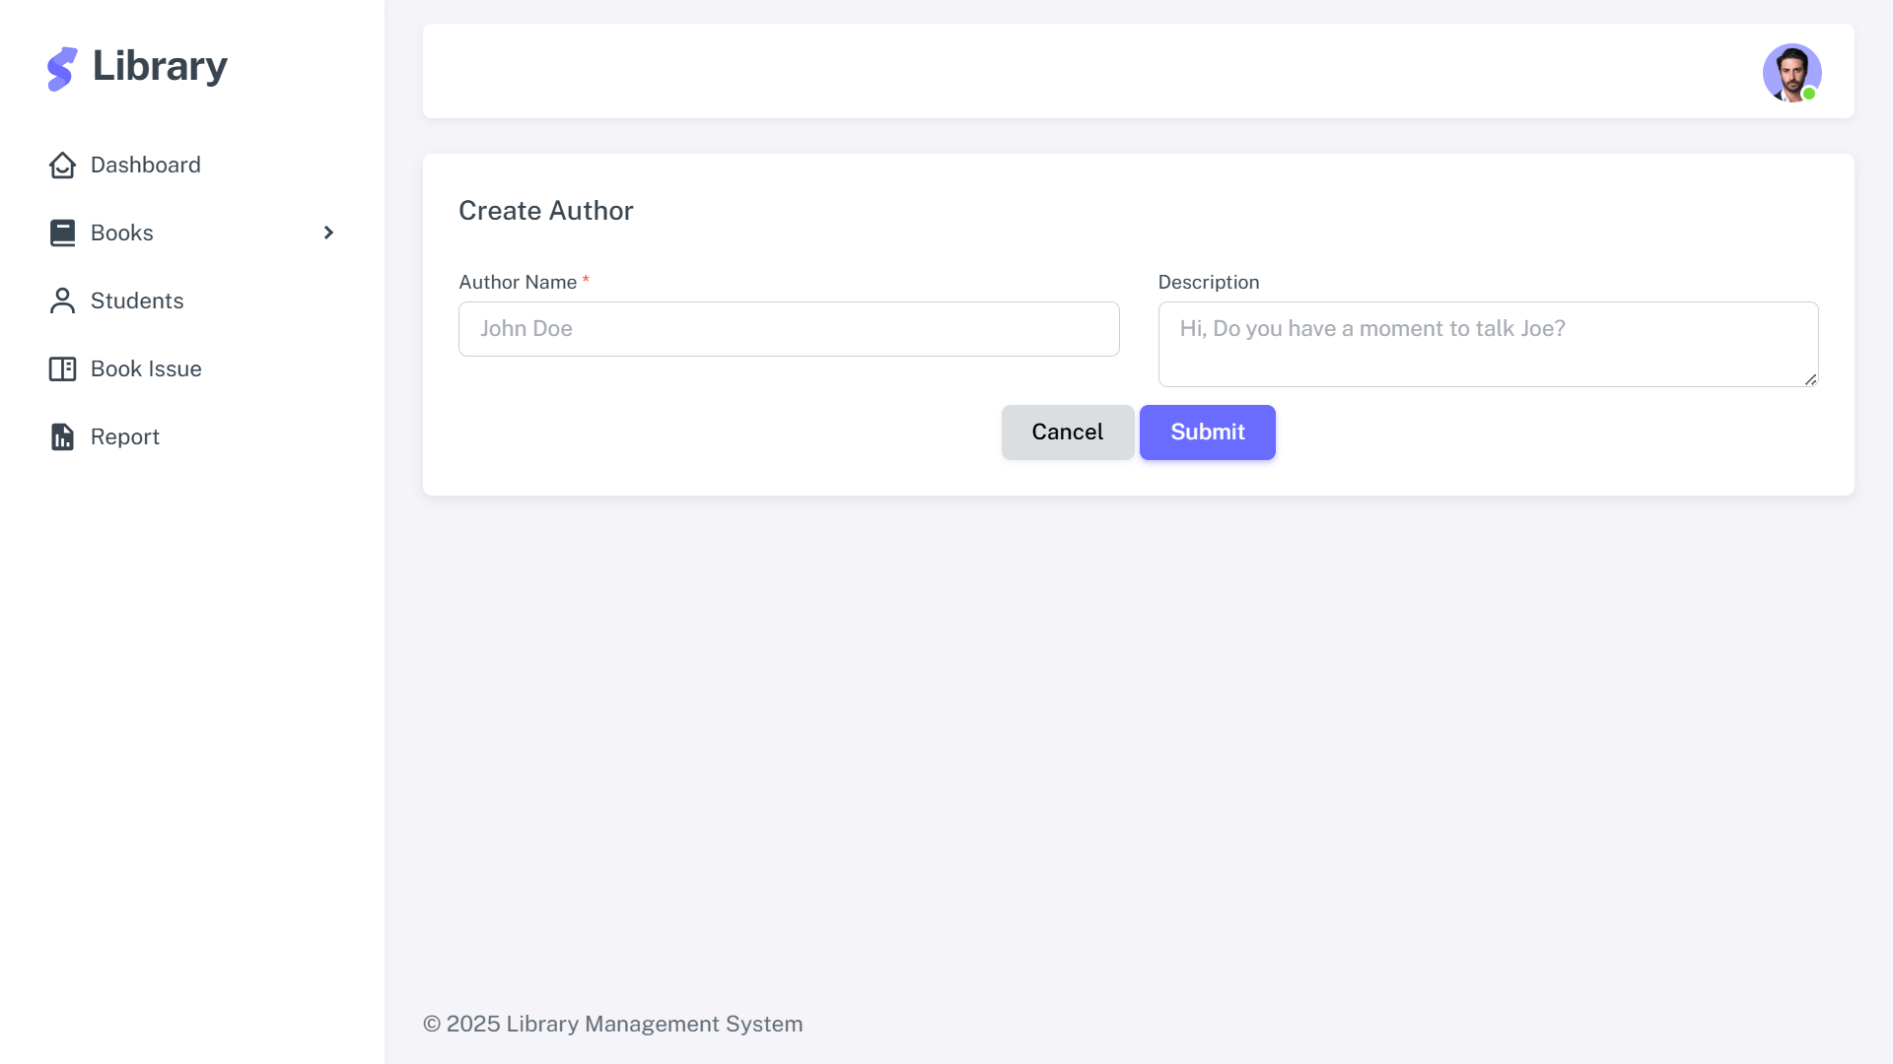Click the Dashboard home icon

(x=62, y=165)
